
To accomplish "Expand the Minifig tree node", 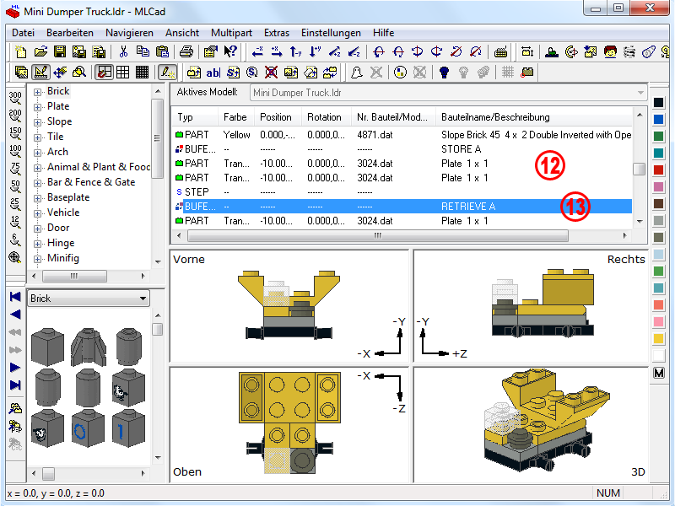I will 37,259.
